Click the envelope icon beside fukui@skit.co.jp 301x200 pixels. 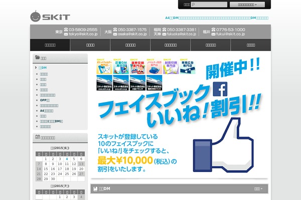click(213, 34)
